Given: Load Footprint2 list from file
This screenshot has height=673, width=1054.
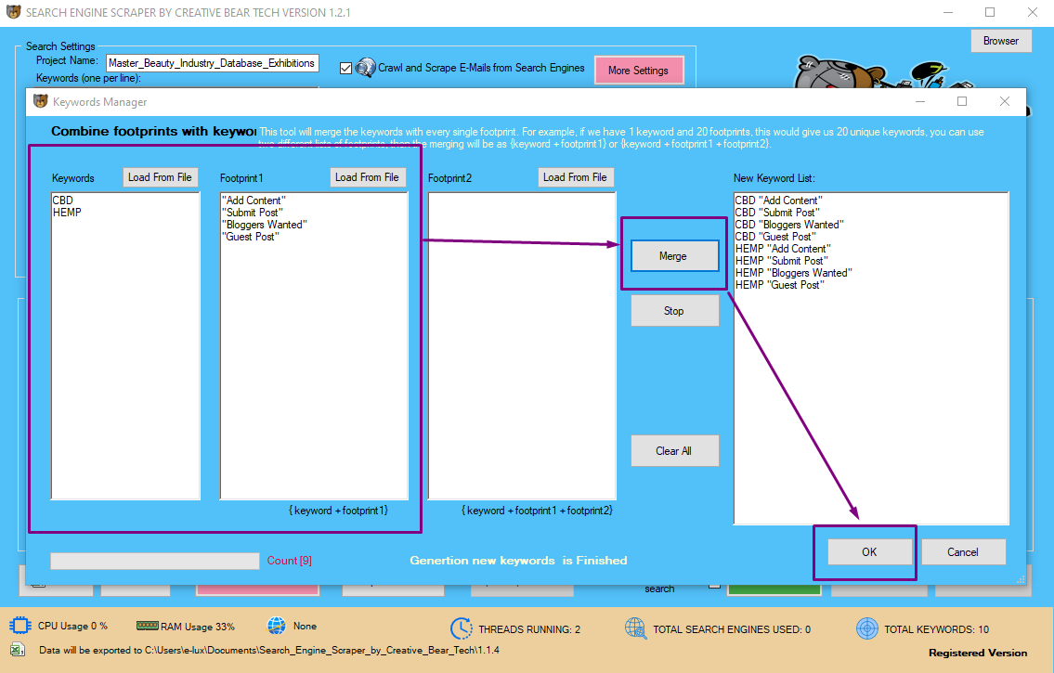Looking at the screenshot, I should pos(576,177).
